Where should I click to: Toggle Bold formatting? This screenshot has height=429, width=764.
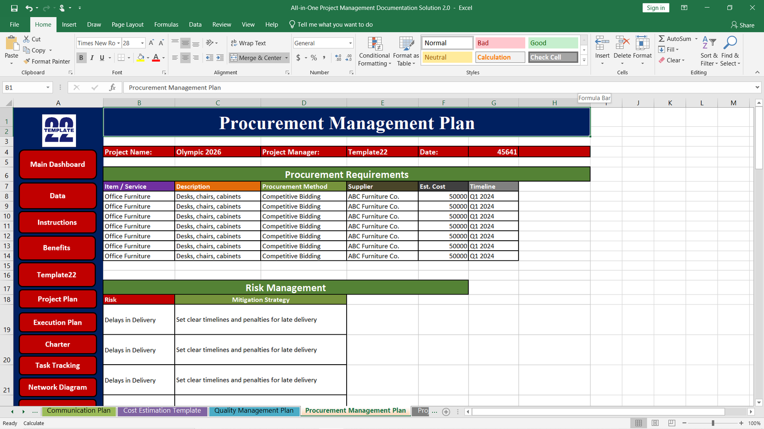pyautogui.click(x=81, y=58)
